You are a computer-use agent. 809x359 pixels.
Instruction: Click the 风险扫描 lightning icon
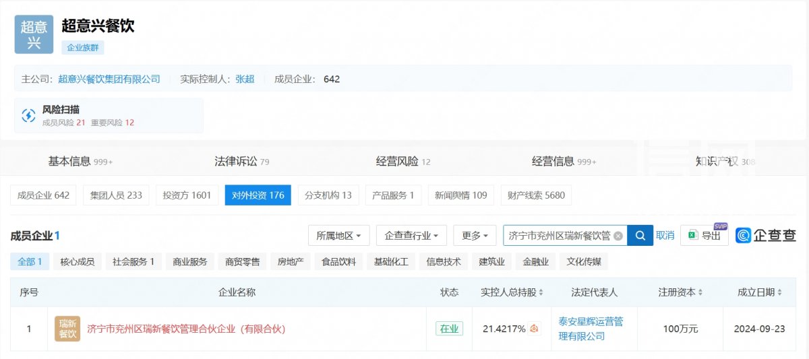tap(28, 115)
